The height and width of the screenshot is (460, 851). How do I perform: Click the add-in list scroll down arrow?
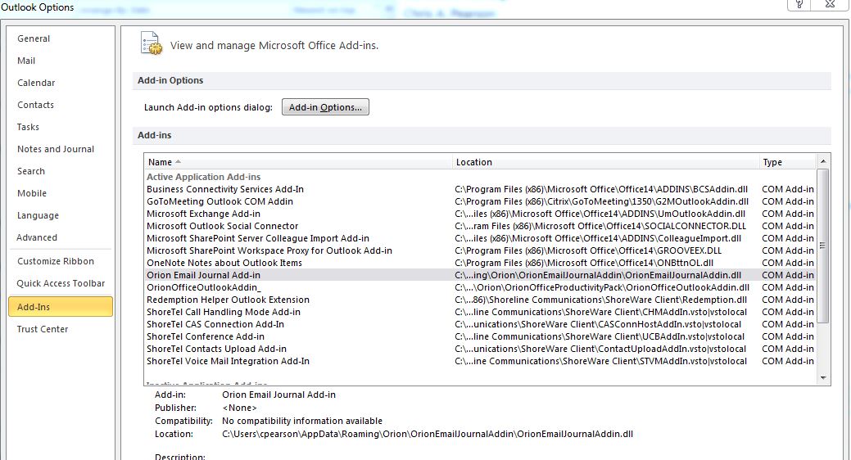(823, 377)
